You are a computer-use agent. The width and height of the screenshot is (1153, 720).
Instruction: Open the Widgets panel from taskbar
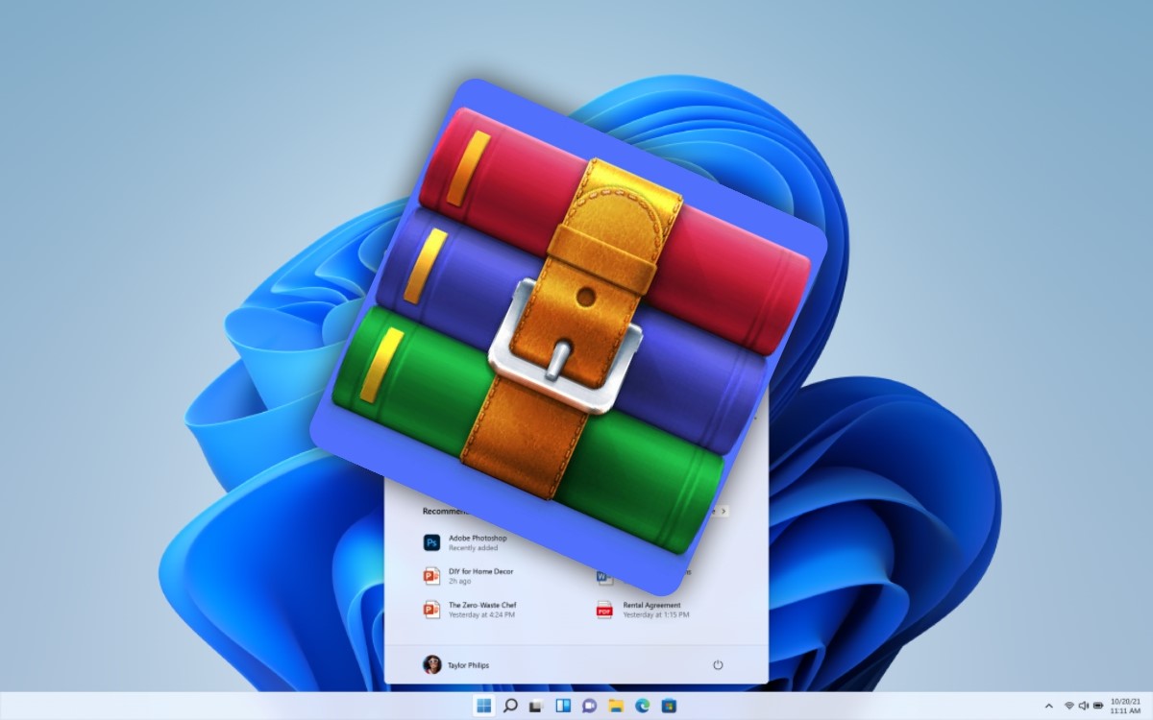click(x=563, y=706)
